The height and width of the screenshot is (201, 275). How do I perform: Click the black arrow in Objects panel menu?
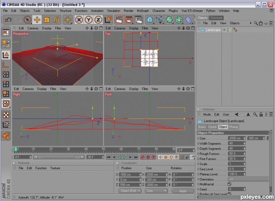[251, 23]
